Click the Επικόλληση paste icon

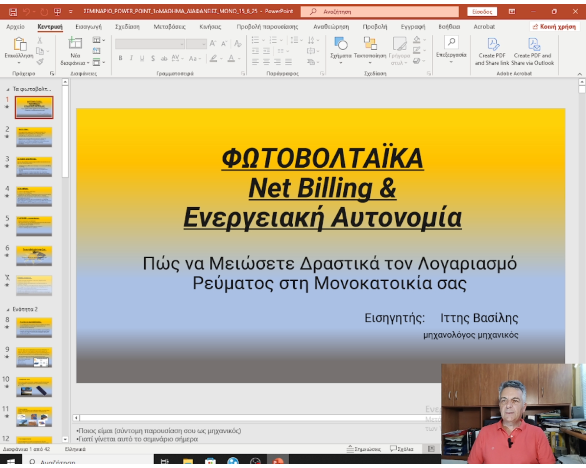[19, 44]
